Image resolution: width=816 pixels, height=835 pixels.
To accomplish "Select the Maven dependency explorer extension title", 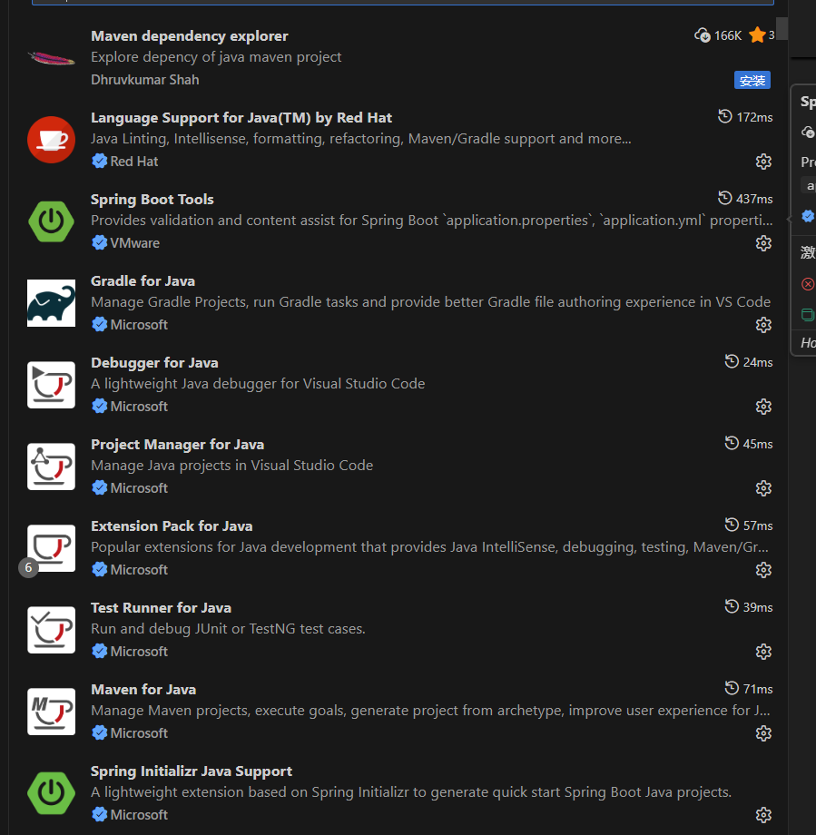I will [x=189, y=36].
